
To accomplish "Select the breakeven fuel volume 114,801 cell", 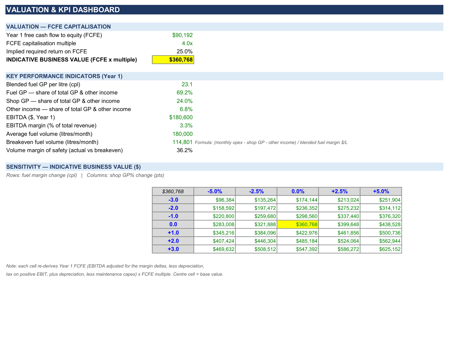I will point(182,142).
